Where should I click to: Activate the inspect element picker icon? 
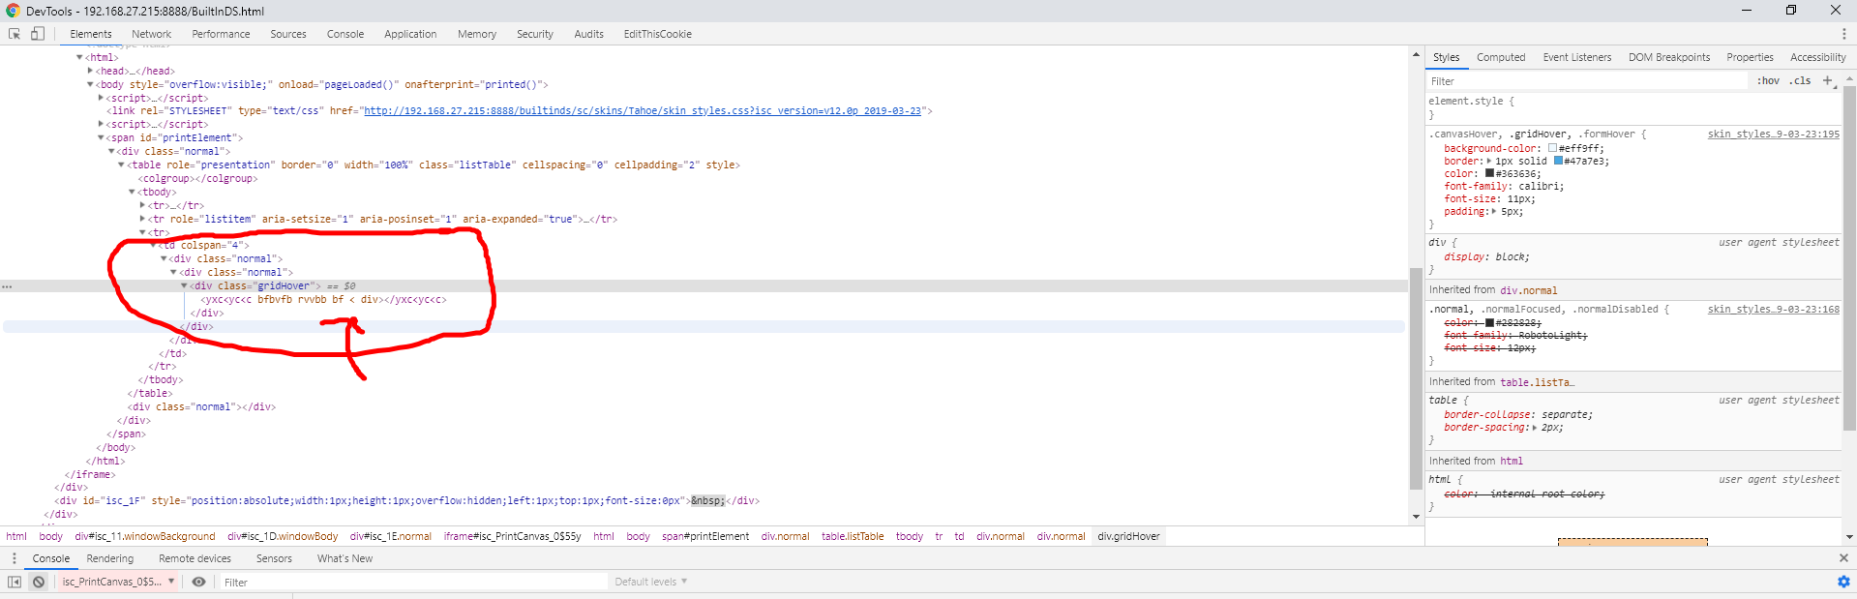pos(15,34)
